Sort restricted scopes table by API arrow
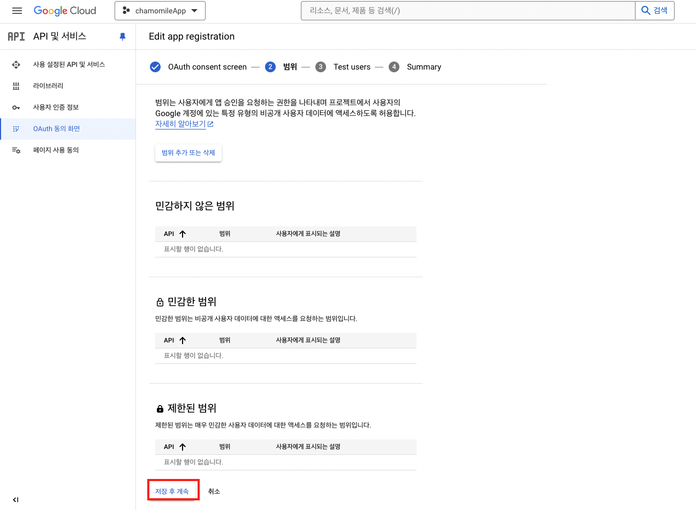Screen dimensions: 696x510 tap(183, 447)
